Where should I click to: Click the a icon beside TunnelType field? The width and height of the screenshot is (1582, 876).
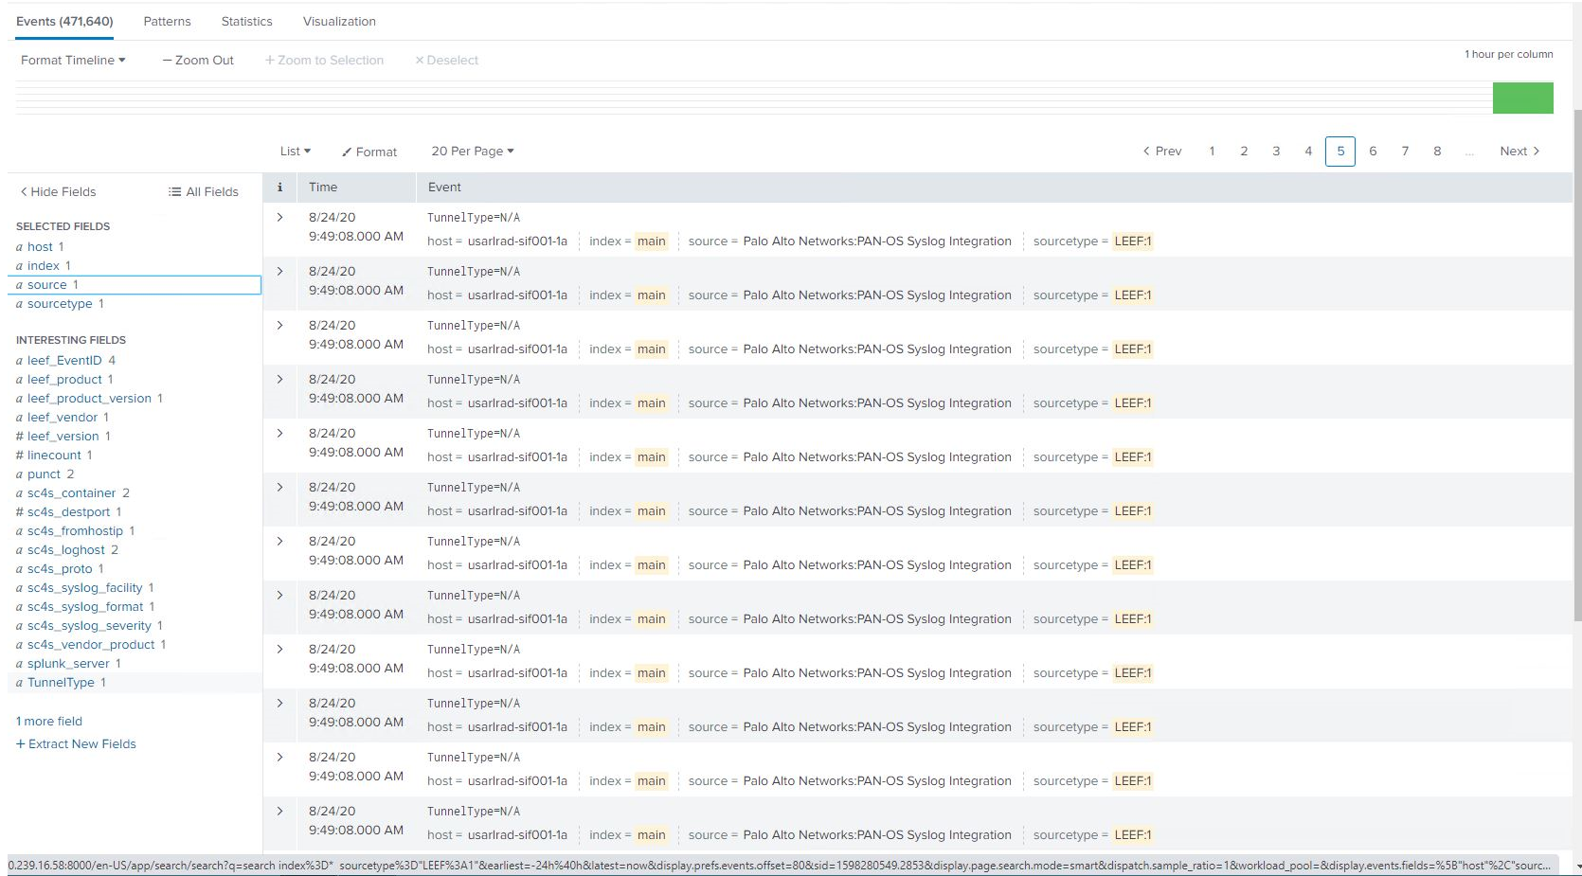[18, 682]
